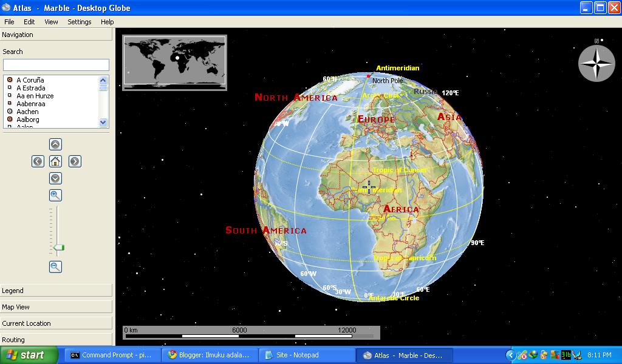
Task: Click the taskbar clock showing 8:11 PM
Action: (x=600, y=356)
